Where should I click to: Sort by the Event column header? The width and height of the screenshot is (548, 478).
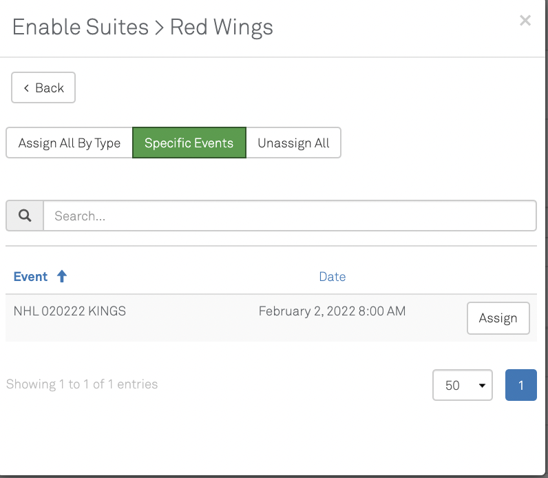[x=31, y=277]
